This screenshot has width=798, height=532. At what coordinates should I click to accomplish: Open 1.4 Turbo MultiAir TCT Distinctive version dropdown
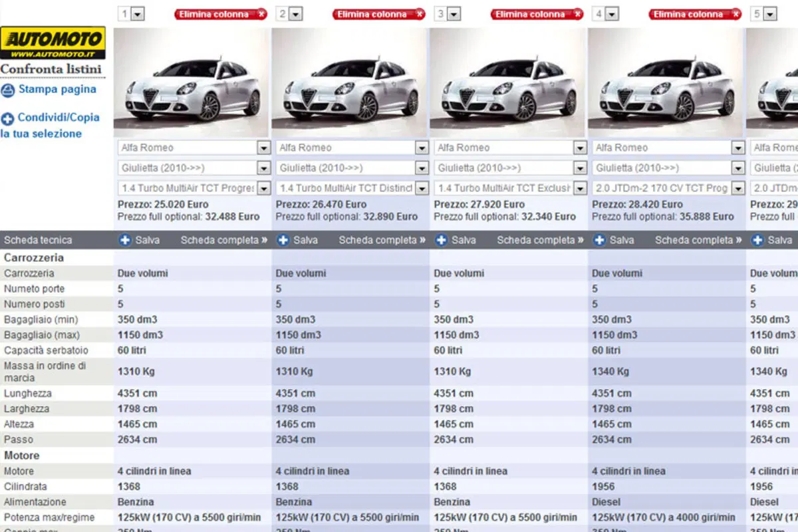click(x=352, y=188)
